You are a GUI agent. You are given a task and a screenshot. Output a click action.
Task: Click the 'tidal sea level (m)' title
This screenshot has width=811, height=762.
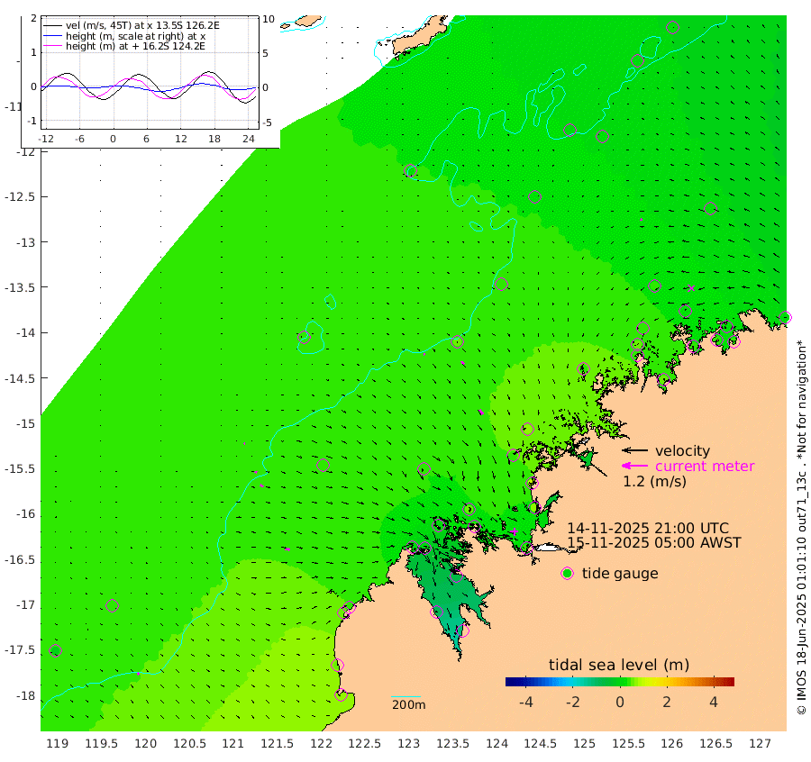[x=619, y=665]
